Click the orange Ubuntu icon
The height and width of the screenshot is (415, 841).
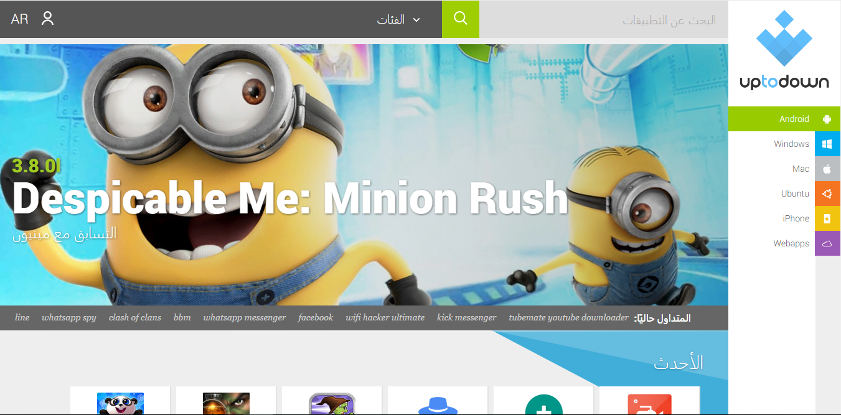(827, 194)
